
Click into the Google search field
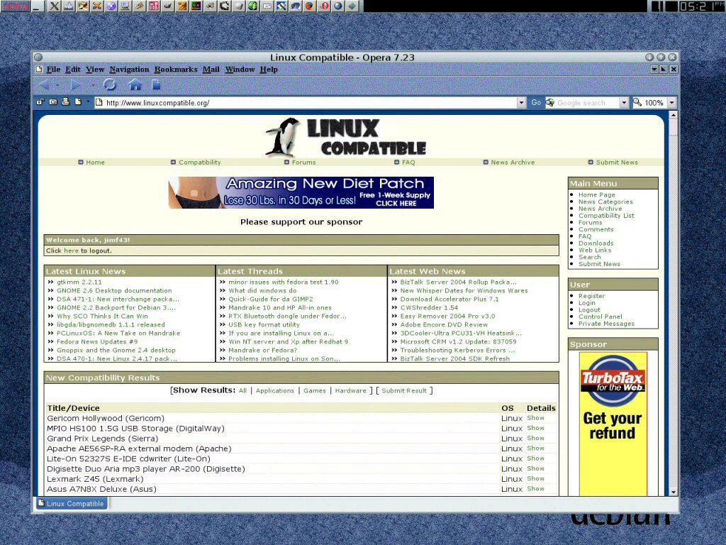click(x=586, y=103)
